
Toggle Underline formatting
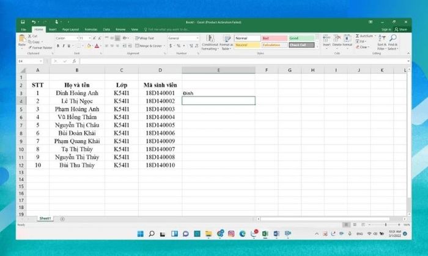coord(68,46)
